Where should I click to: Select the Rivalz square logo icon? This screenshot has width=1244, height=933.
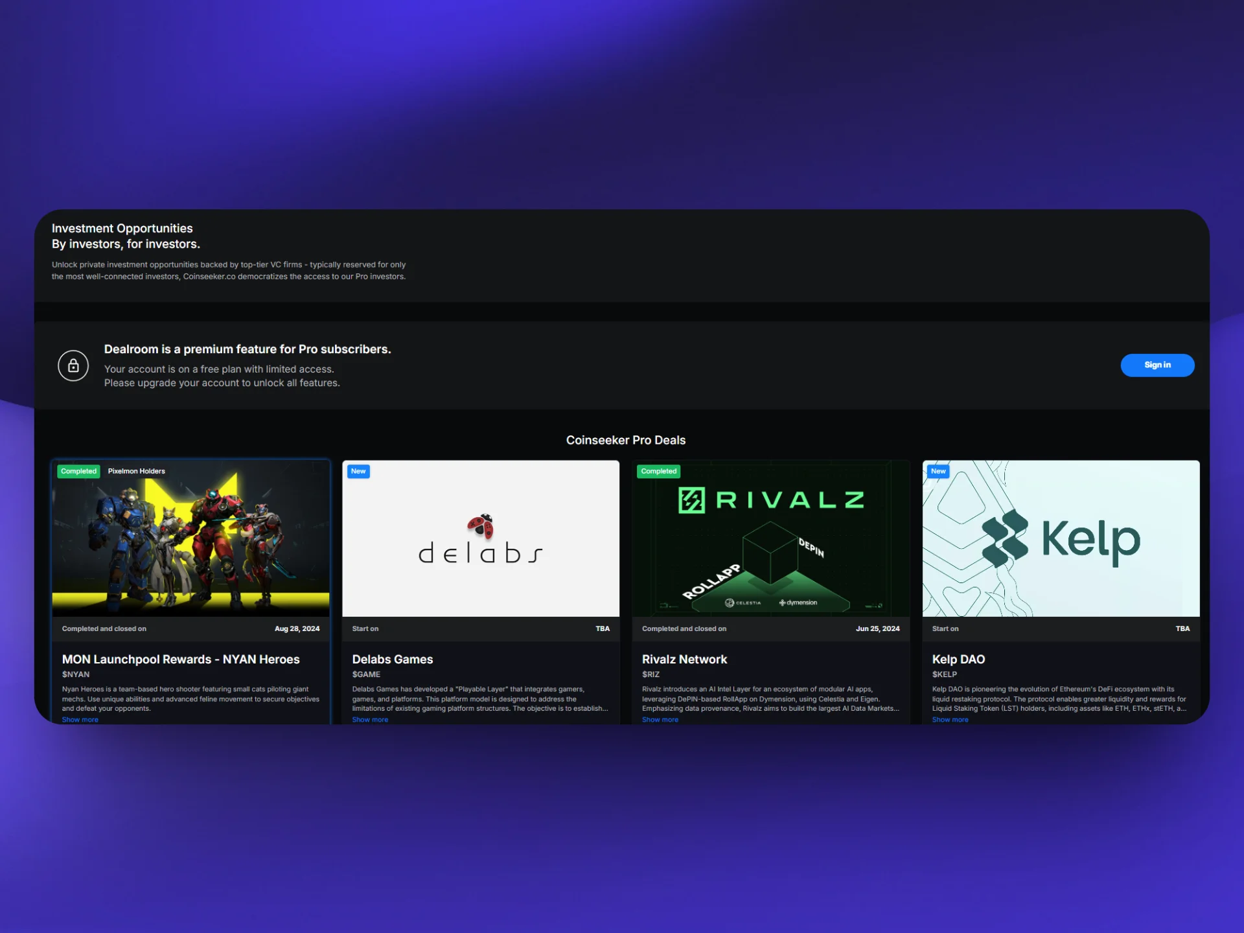click(690, 499)
